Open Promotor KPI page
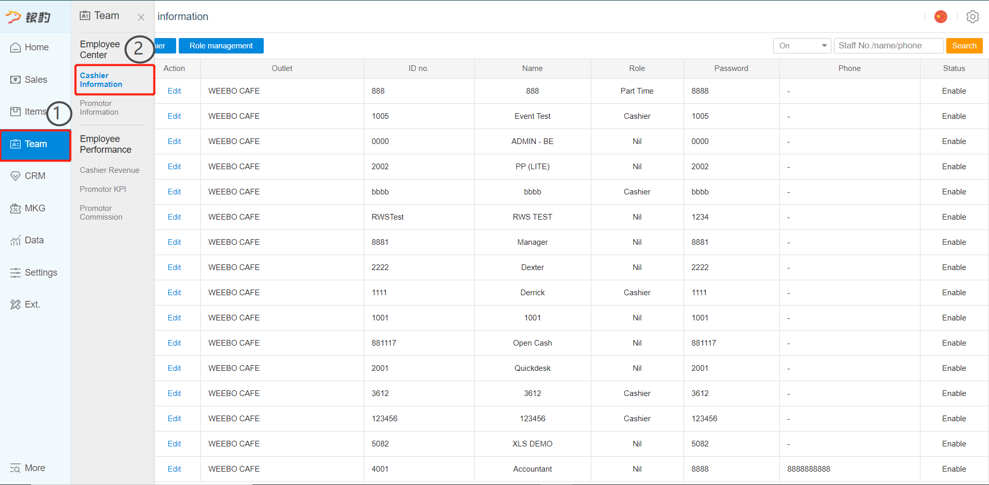Screen dimensions: 989x485 click(x=103, y=189)
